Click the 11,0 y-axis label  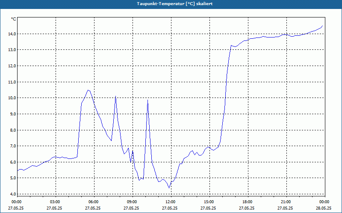[x=12, y=82]
